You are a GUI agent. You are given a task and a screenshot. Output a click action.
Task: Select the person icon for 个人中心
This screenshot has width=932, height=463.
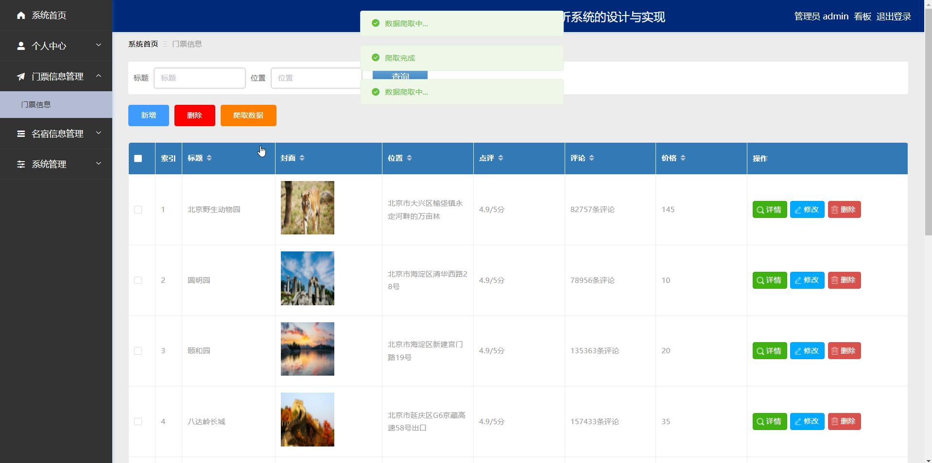(x=20, y=46)
